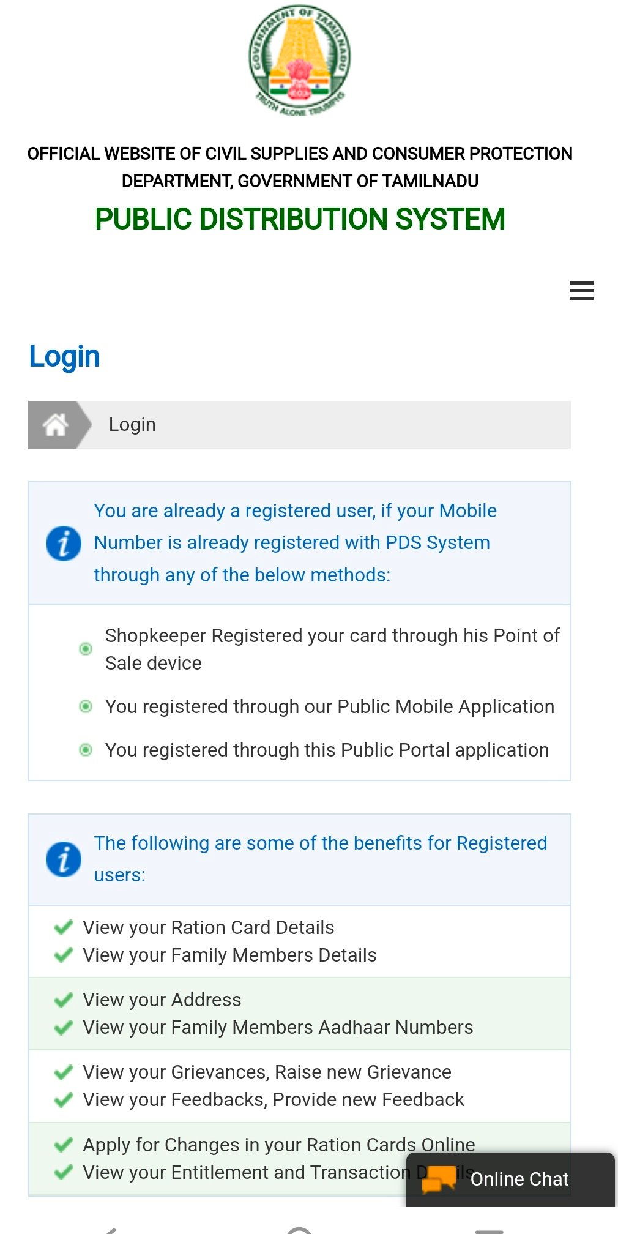Click View your Family Members Details

tap(229, 955)
